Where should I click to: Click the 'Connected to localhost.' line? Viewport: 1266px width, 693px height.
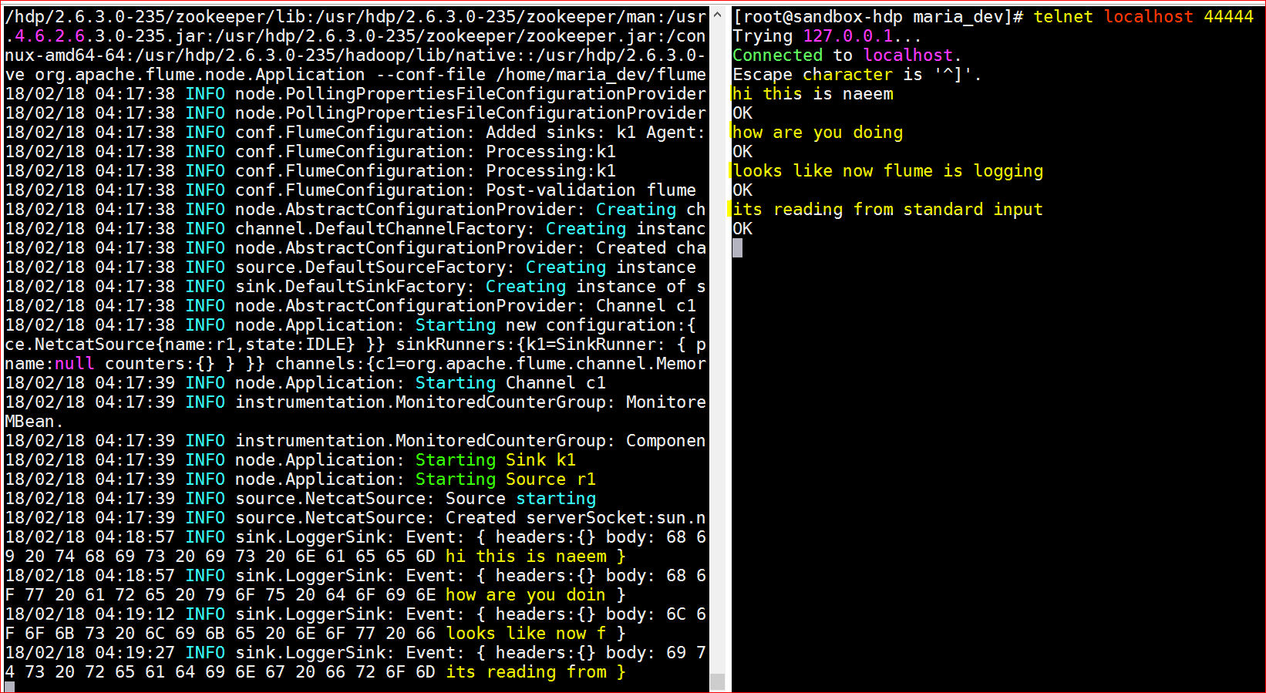(x=847, y=55)
